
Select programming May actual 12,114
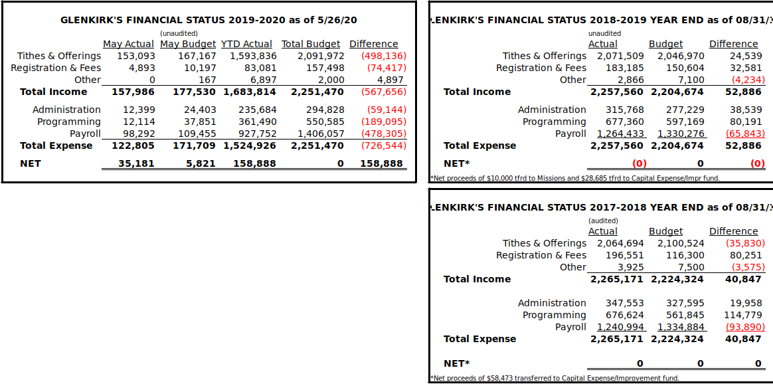click(x=139, y=122)
